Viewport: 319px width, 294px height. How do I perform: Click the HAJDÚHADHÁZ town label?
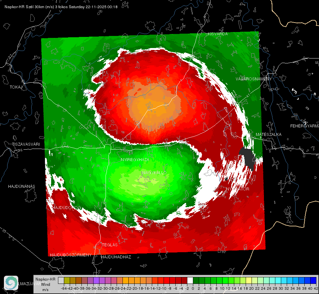(x=116, y=257)
